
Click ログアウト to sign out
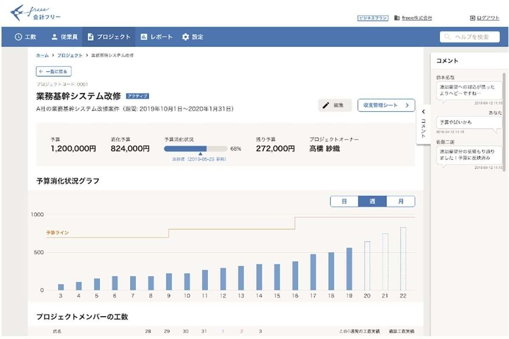[x=484, y=18]
